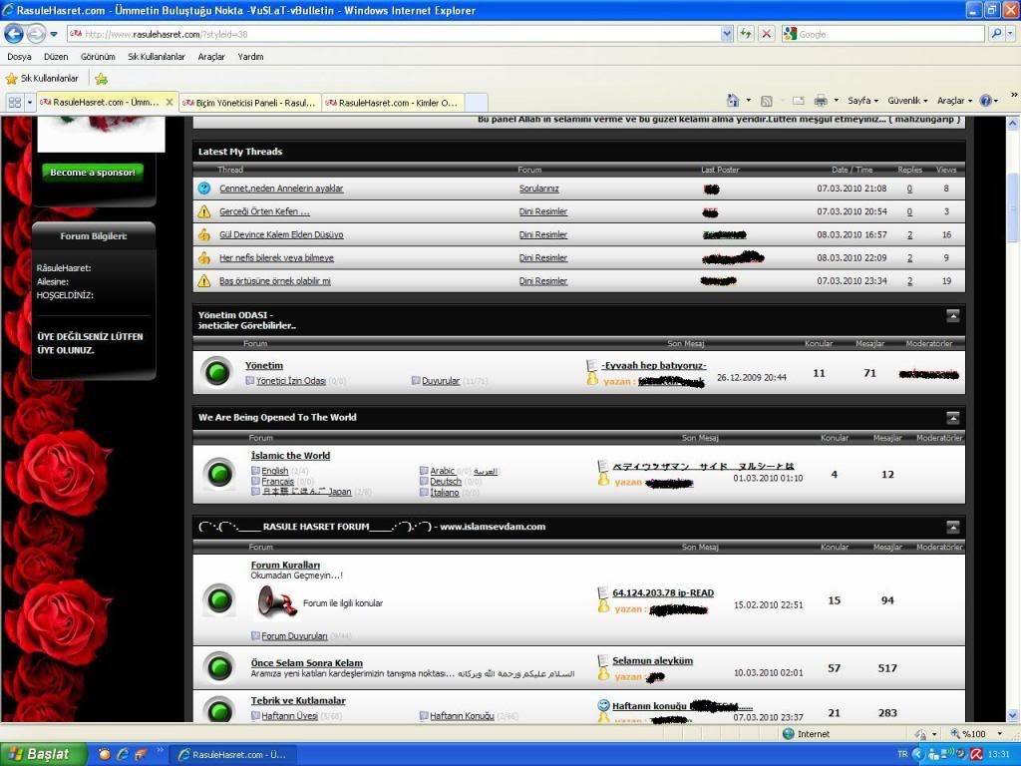Open the Sayfa dropdown menu
The width and height of the screenshot is (1021, 766).
861,101
